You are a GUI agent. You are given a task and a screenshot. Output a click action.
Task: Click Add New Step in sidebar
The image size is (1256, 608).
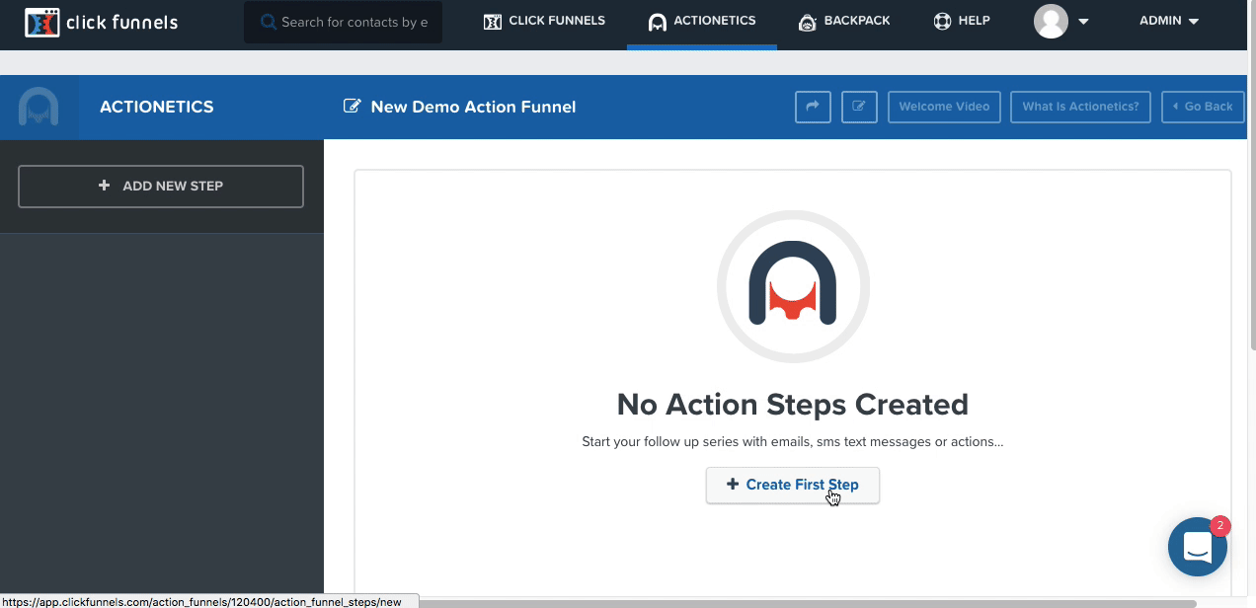point(161,186)
